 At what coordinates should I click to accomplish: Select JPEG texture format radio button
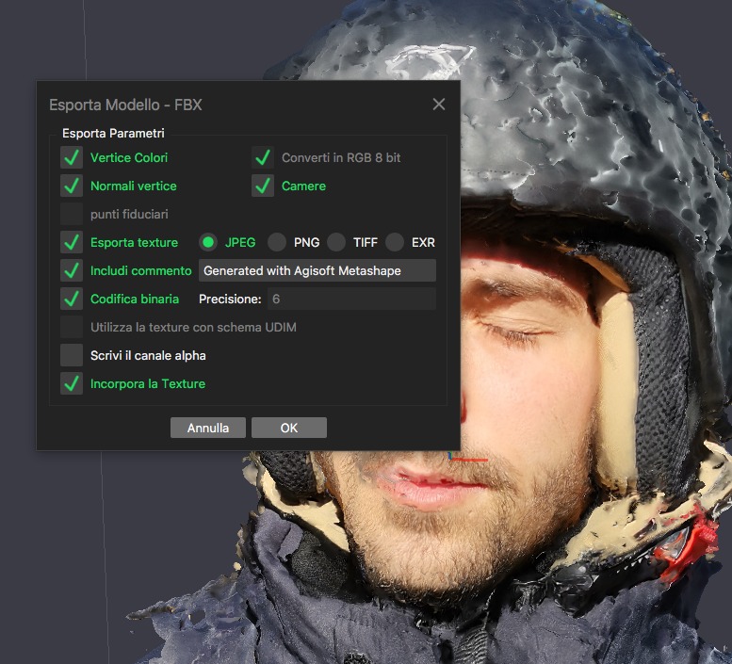(208, 242)
